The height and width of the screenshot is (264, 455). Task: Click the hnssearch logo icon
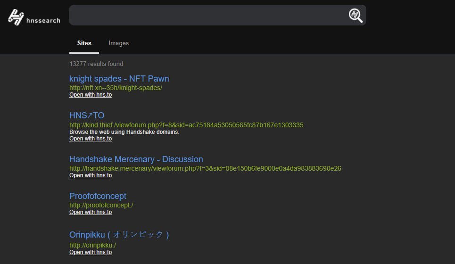coord(17,17)
